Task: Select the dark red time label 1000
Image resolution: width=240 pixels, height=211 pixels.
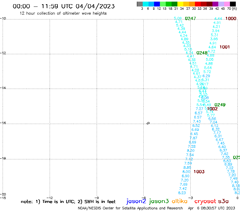Action: point(231,19)
